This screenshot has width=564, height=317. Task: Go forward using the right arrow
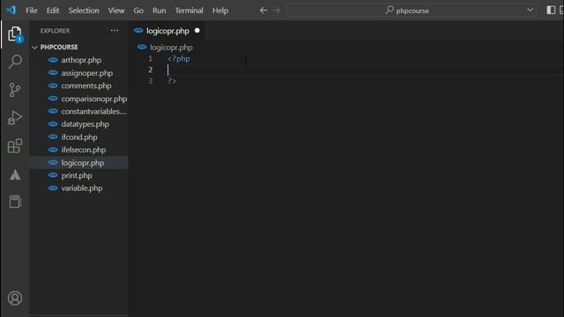(276, 11)
